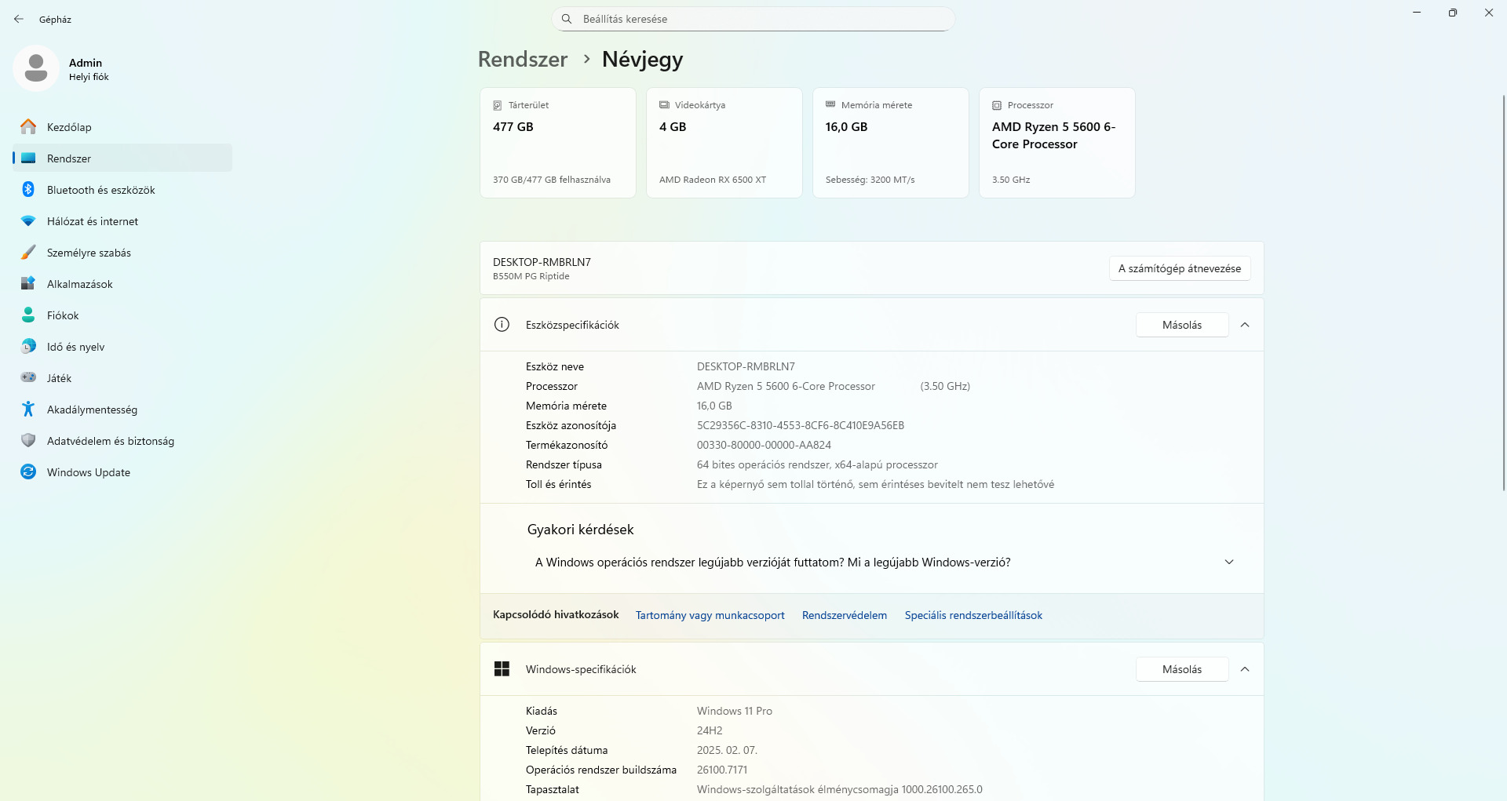Click A számítógép átnevezése button
Viewport: 1507px width, 801px height.
(x=1179, y=268)
